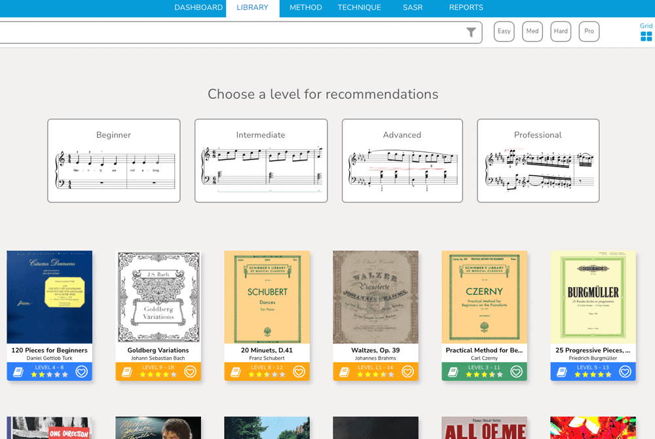
Task: Click the heart icon on Waltzes, Op. 39
Action: pos(406,372)
